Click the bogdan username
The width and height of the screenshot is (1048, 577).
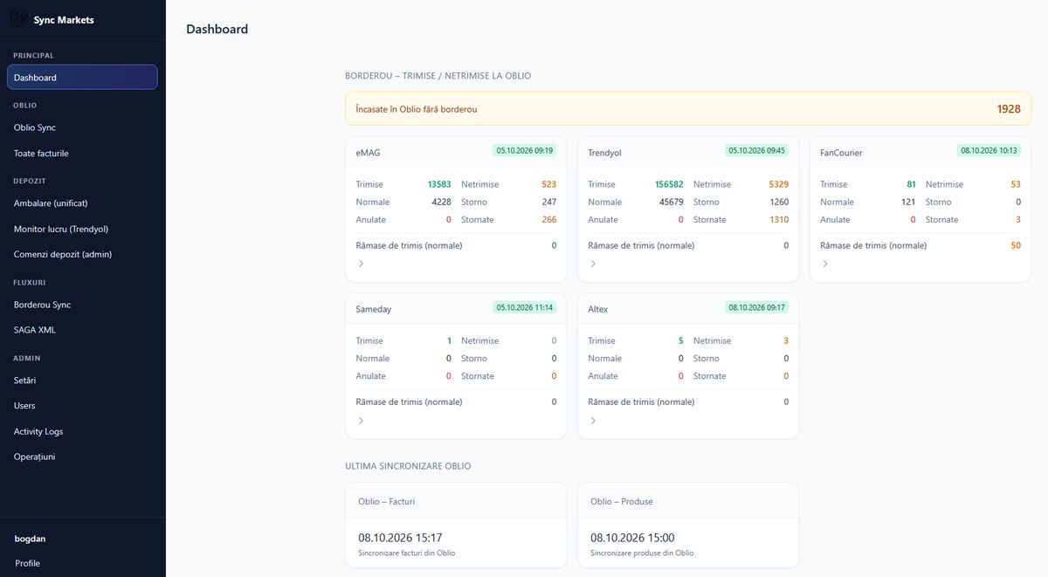tap(31, 539)
